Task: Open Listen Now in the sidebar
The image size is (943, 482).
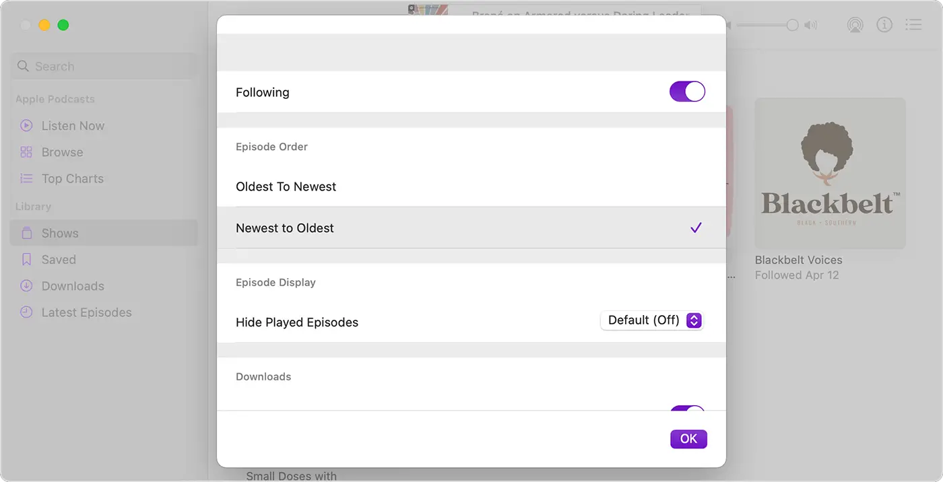Action: point(73,126)
